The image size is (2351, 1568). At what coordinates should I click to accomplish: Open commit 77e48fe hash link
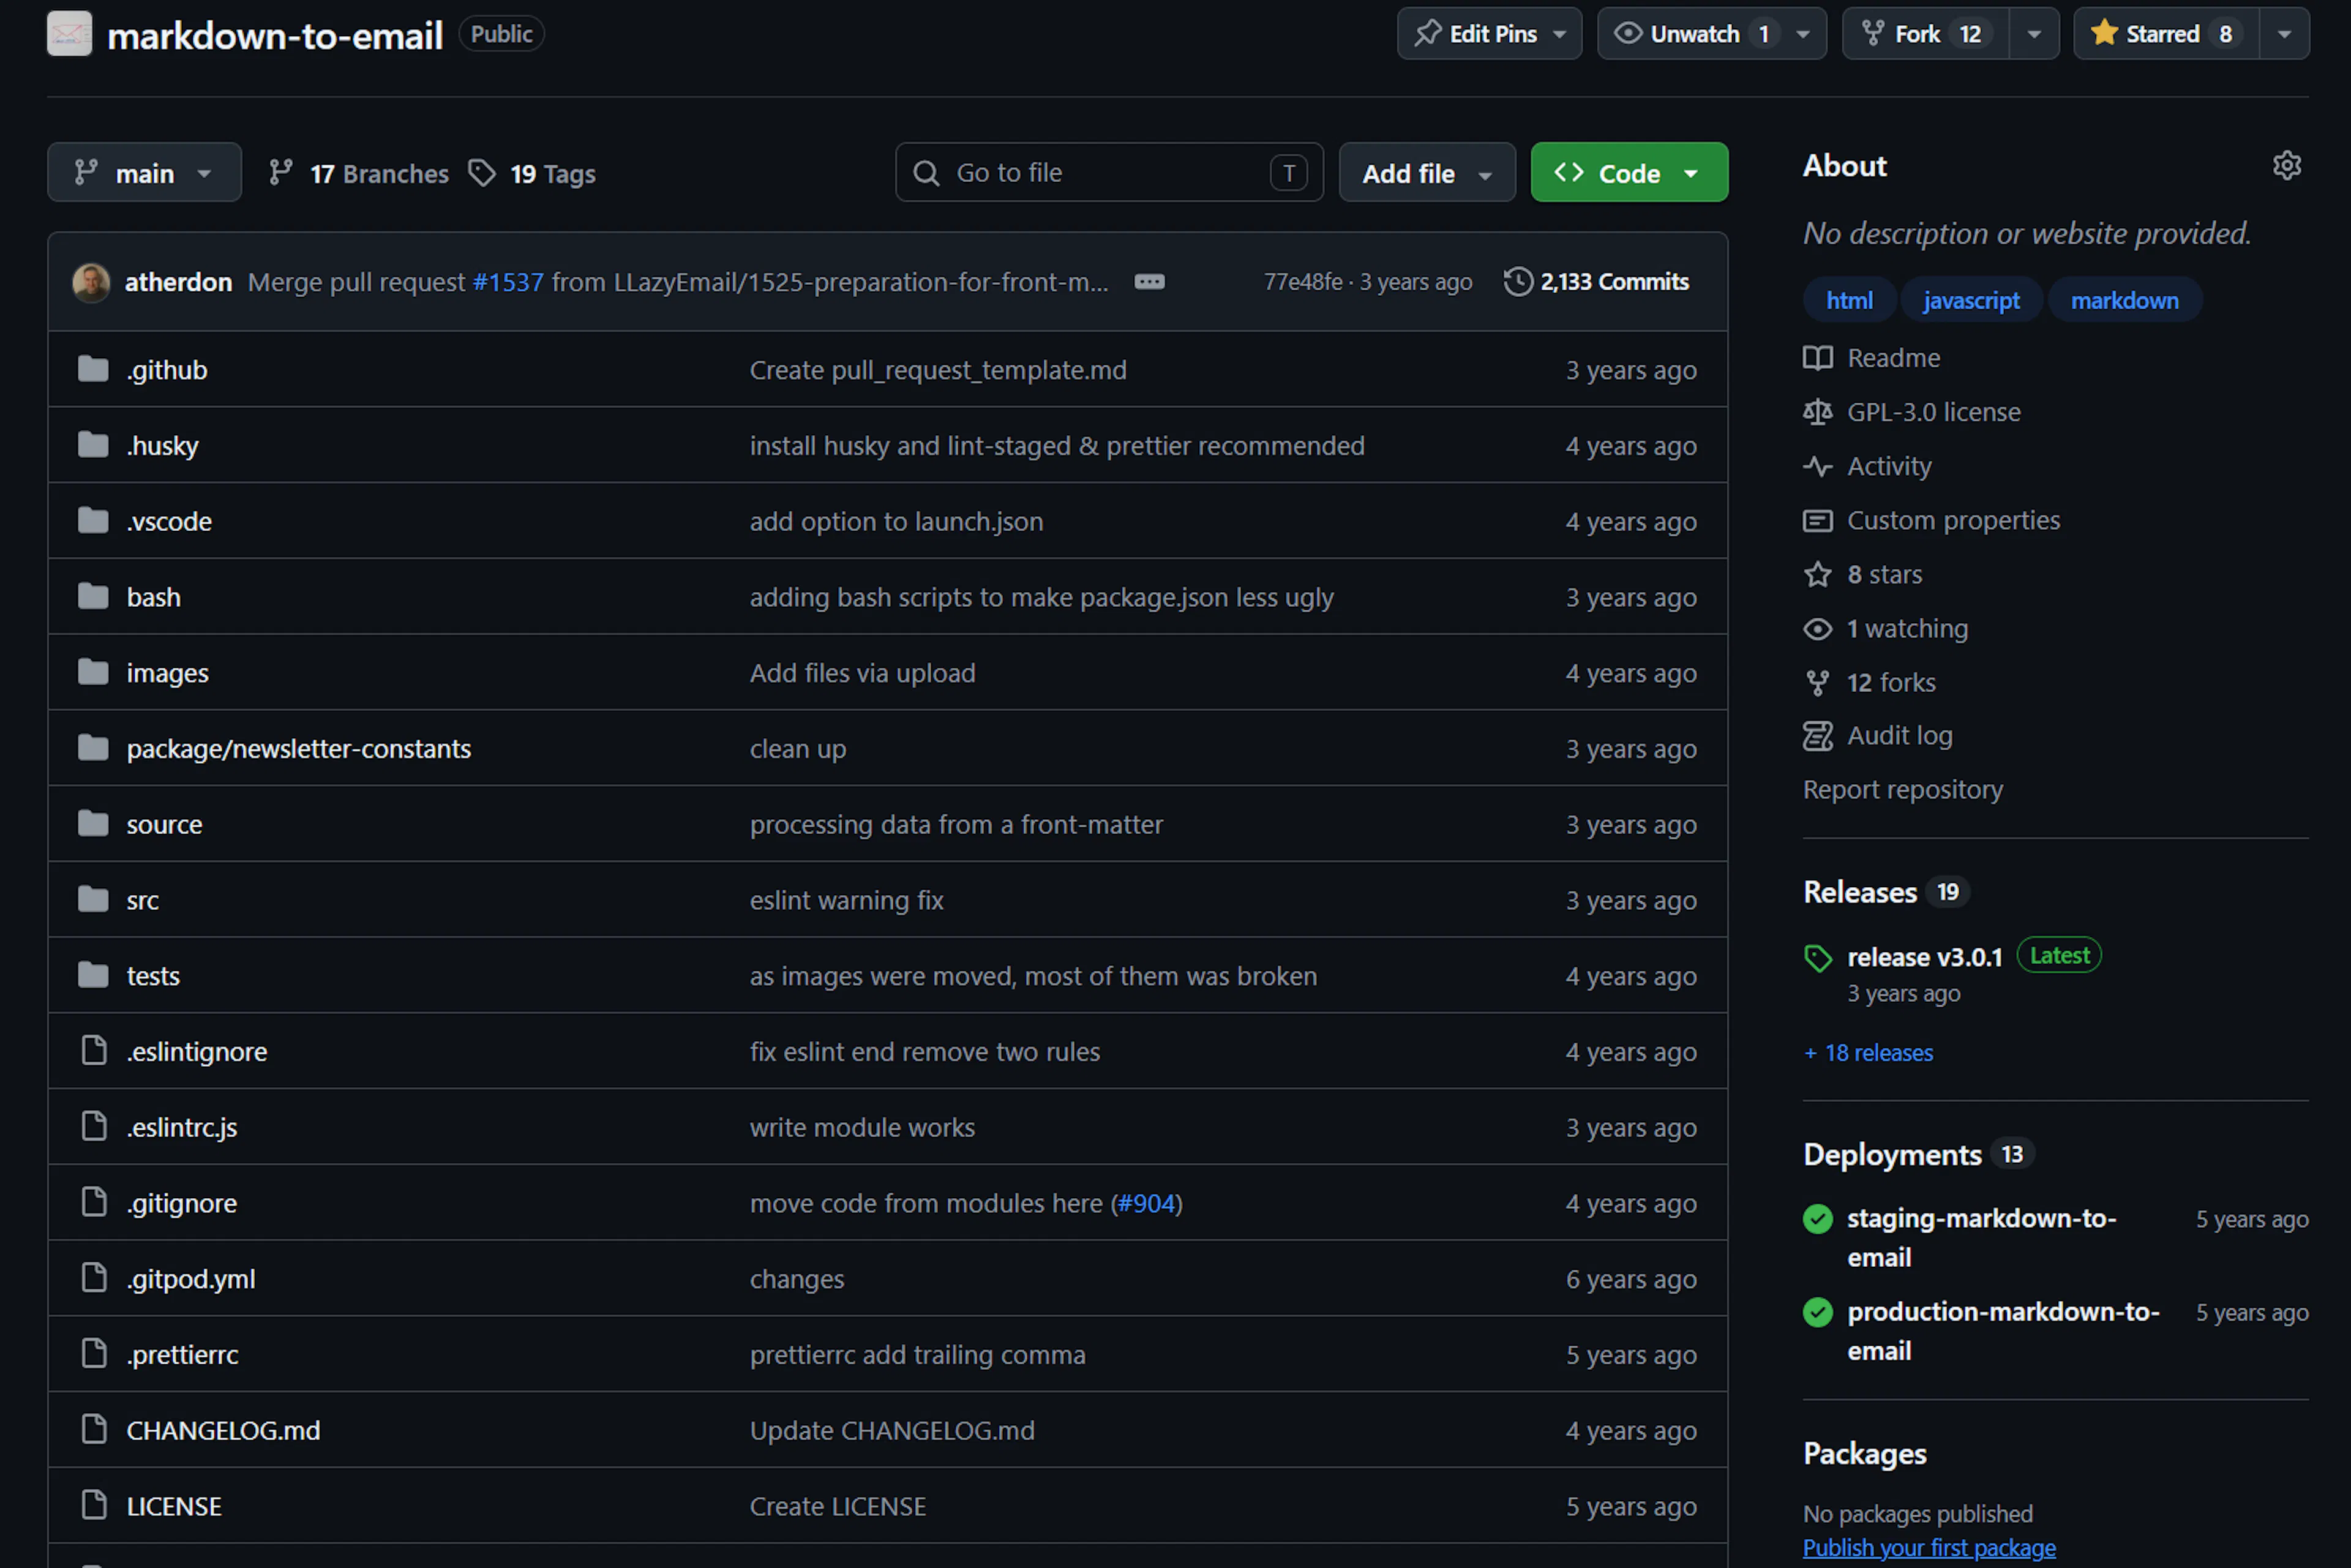(x=1303, y=282)
